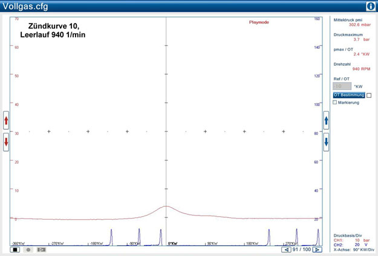Click the OT Bestimmung button
The width and height of the screenshot is (378, 256).
[x=349, y=95]
